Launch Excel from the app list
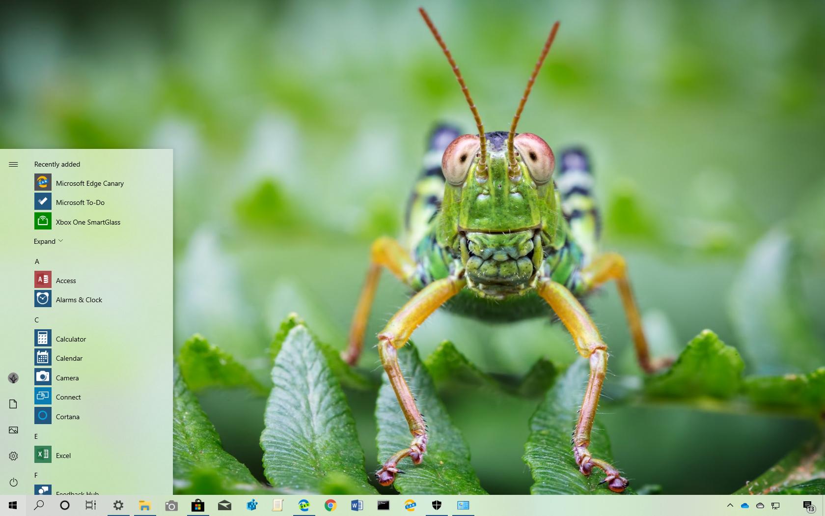The image size is (825, 516). (63, 455)
